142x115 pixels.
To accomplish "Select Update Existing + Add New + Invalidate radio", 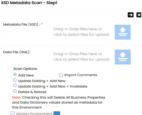I will pyautogui.click(x=15, y=86).
